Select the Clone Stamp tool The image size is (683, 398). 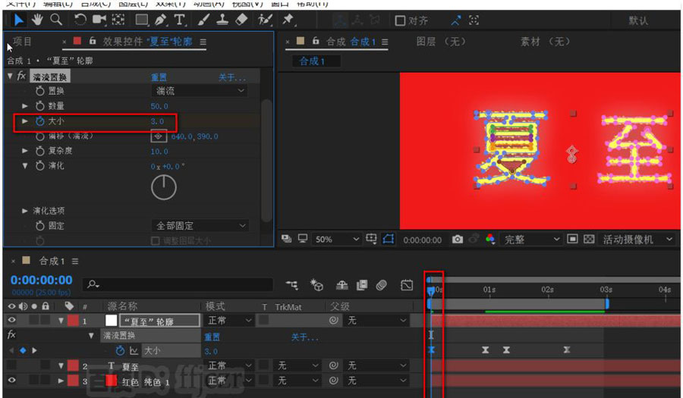pos(222,20)
